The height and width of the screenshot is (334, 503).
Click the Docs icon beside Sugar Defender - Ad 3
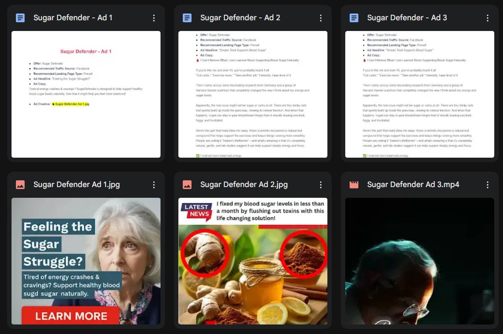pyautogui.click(x=354, y=18)
